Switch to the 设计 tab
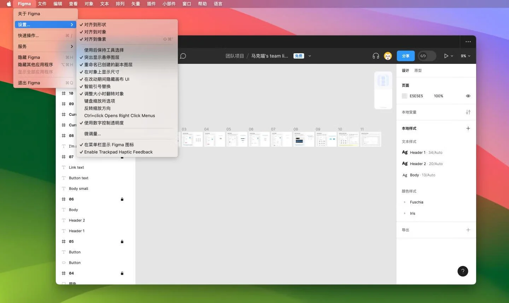 pyautogui.click(x=405, y=71)
